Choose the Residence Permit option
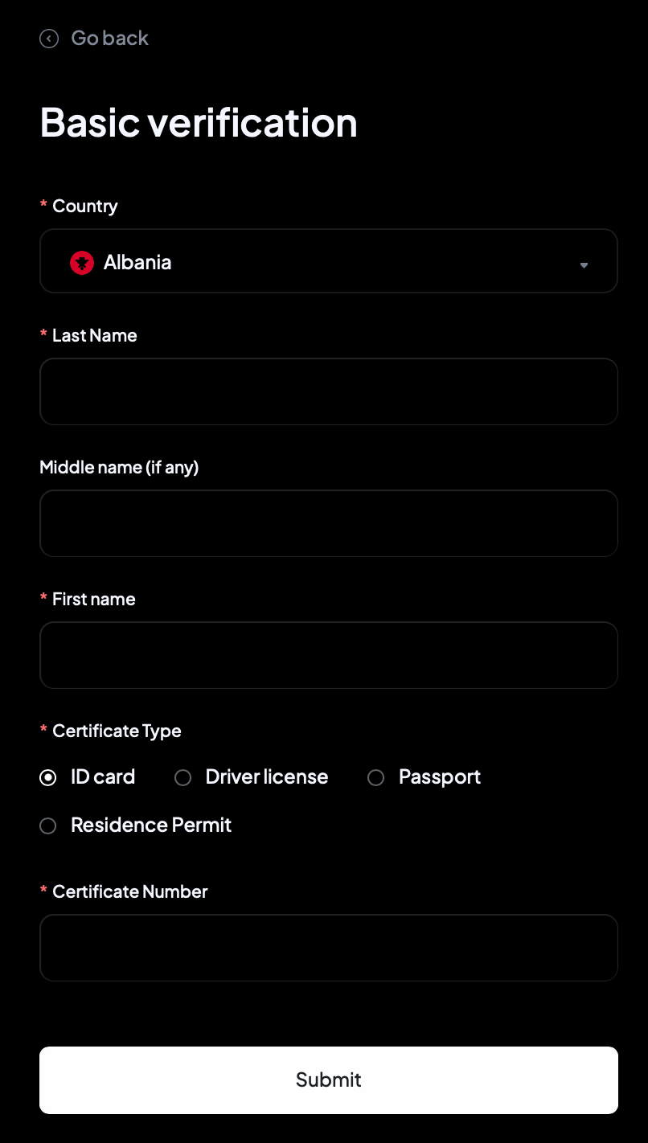 click(x=48, y=825)
